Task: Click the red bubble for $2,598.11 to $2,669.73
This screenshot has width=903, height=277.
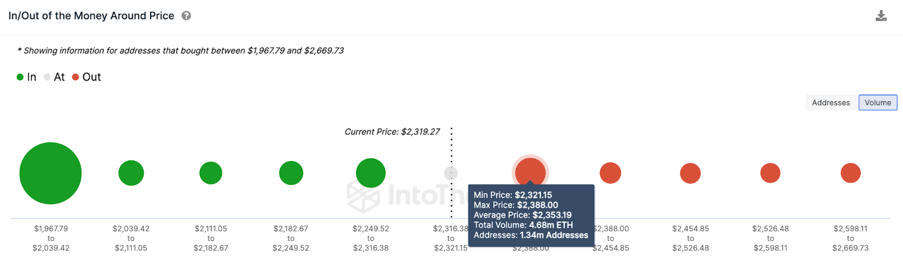Action: click(x=851, y=173)
